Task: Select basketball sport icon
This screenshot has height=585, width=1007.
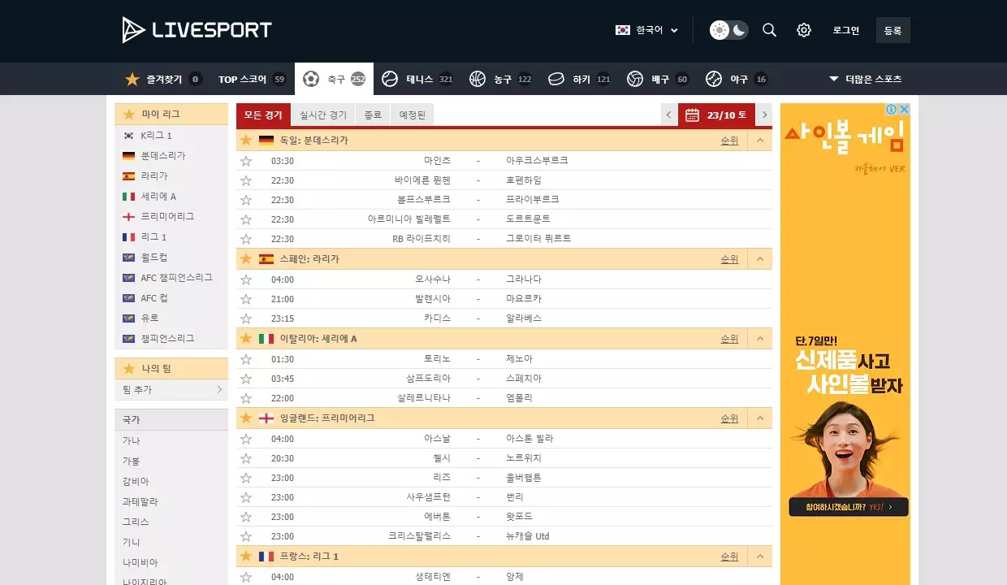Action: tap(477, 79)
